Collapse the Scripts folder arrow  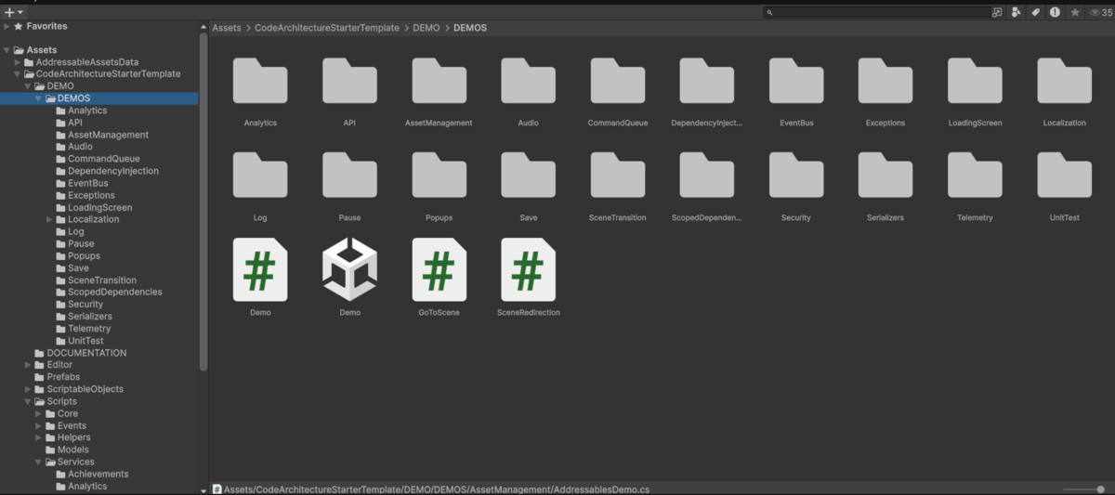point(28,401)
